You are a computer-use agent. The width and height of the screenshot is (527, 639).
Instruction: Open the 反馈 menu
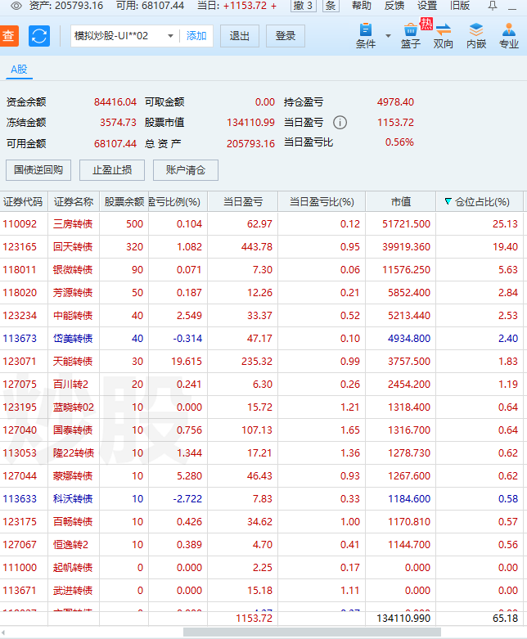[394, 6]
